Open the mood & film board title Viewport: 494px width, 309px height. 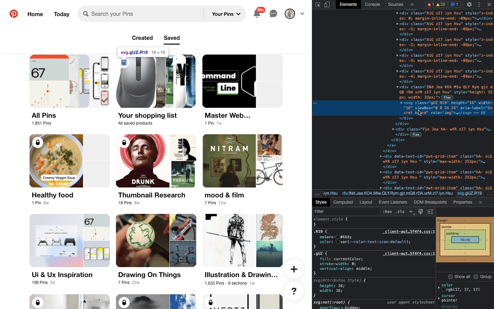(x=224, y=195)
